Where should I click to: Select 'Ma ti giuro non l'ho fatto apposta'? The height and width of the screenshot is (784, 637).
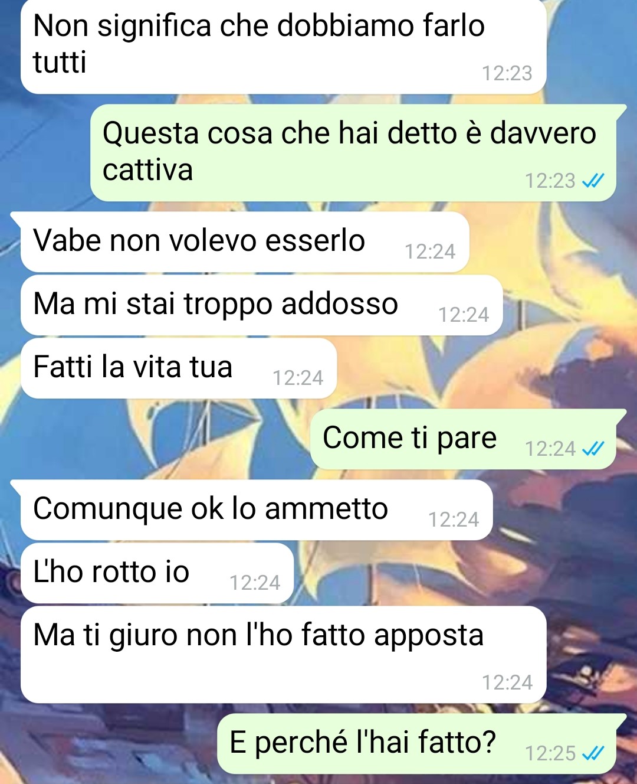[283, 654]
